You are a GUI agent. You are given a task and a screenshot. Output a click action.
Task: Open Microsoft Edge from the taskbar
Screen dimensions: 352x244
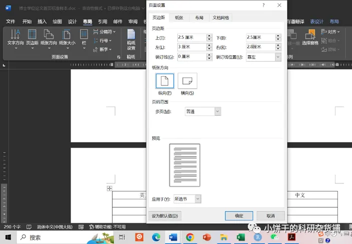(x=156, y=237)
